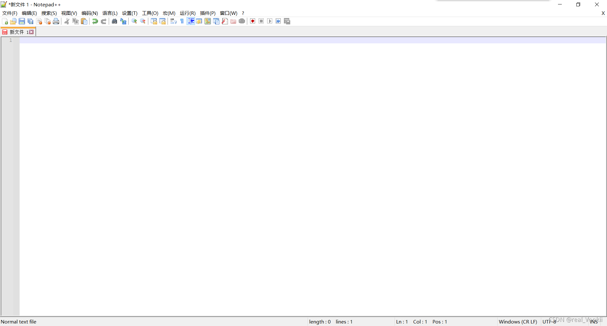This screenshot has width=607, height=326.
Task: Open the Function List icon
Action: (225, 21)
